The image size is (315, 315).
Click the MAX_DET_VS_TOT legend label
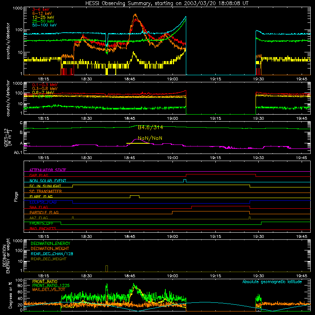coord(49,289)
